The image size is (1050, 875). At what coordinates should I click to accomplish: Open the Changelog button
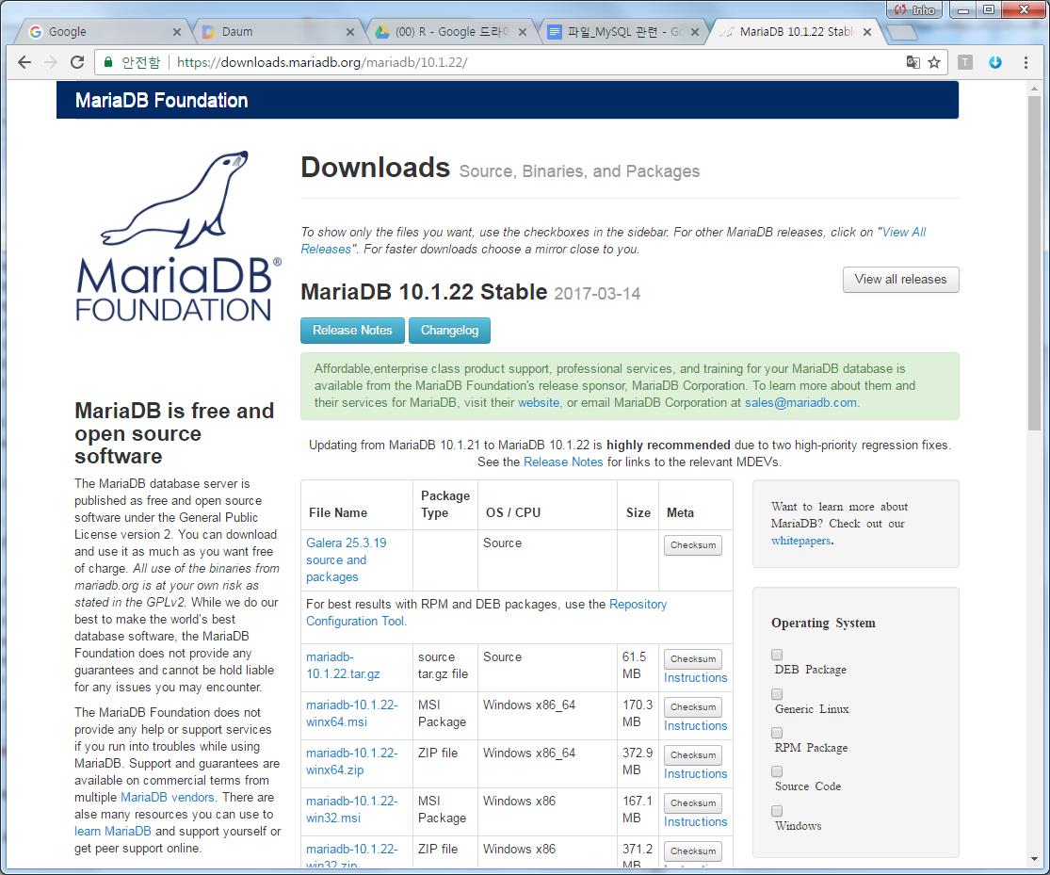449,331
